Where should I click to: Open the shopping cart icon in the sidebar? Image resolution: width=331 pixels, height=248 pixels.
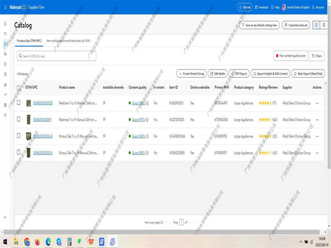point(5,33)
